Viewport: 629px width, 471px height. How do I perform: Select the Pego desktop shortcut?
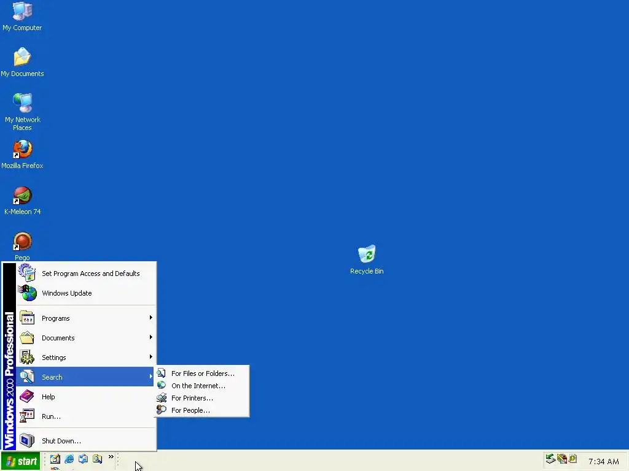pos(22,247)
